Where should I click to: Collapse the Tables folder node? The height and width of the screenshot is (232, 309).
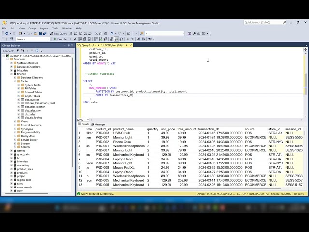(x=15, y=81)
